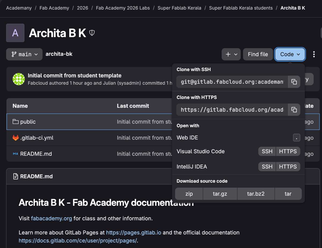Open in Visual Studio Code via SSH

tap(267, 151)
